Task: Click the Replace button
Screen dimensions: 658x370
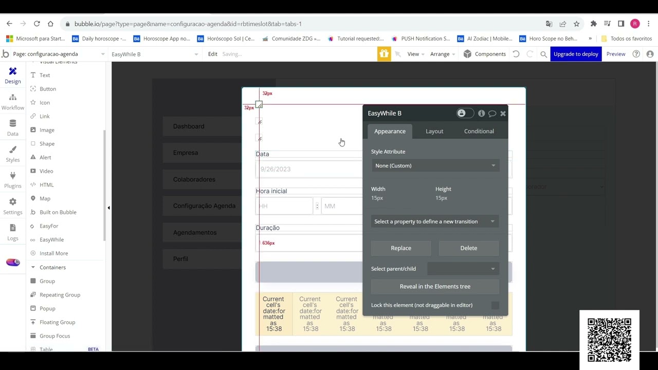Action: 401,248
